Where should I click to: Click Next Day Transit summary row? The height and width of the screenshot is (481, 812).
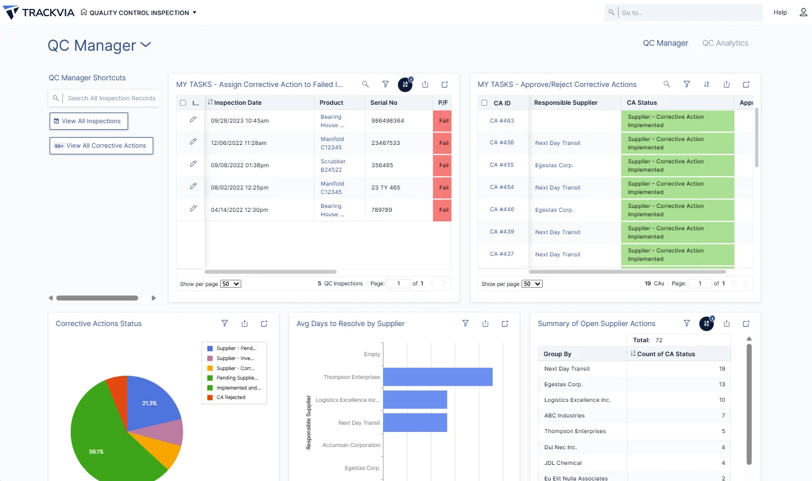635,369
